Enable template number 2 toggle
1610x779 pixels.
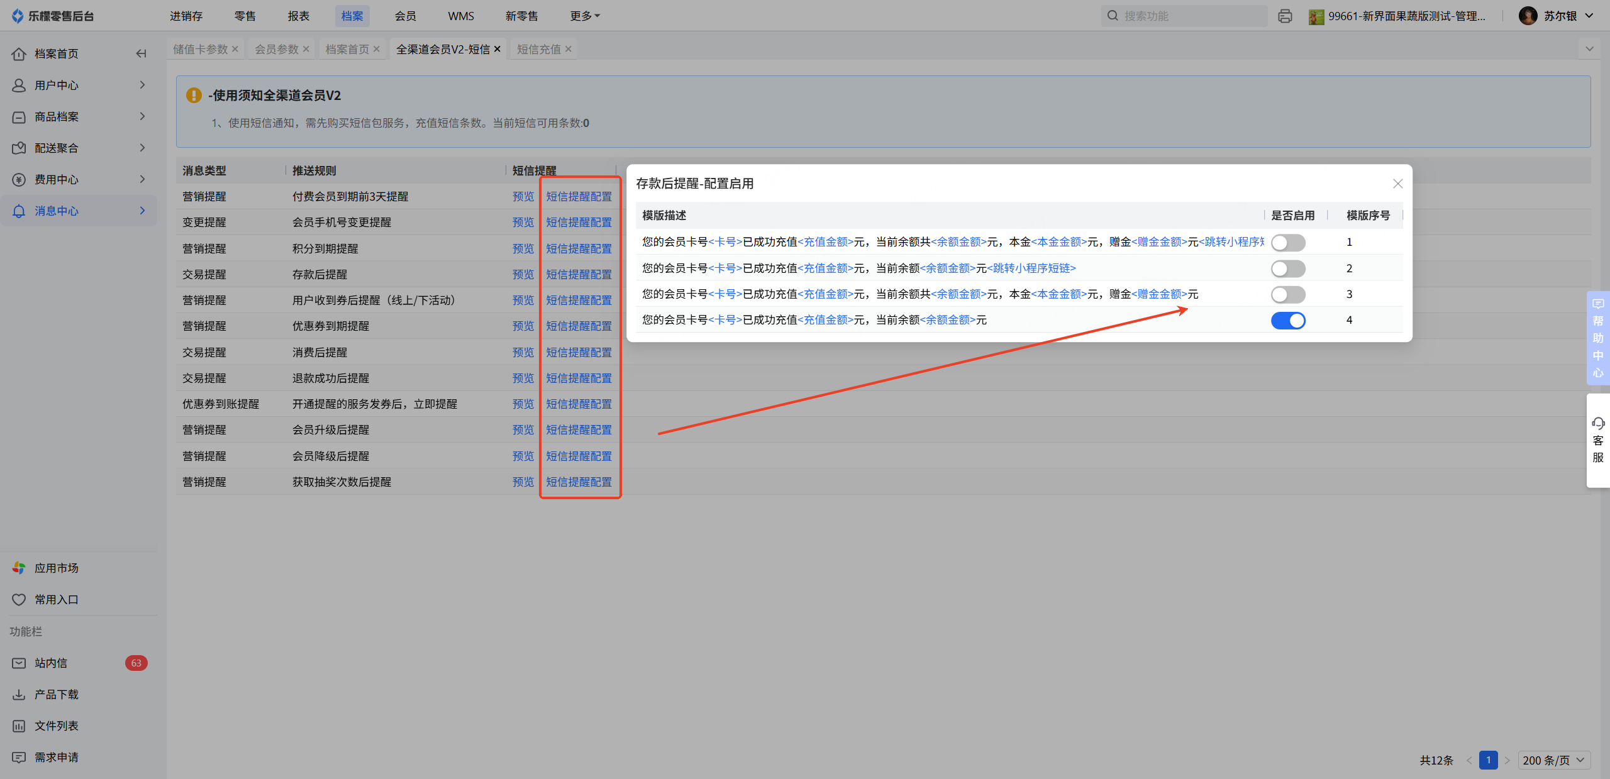(x=1287, y=269)
